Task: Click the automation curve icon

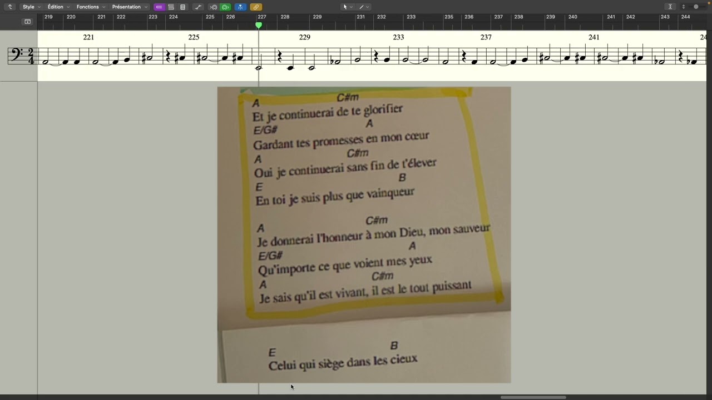Action: point(198,7)
